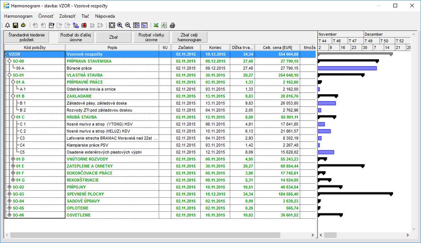Open the Harmonogram menu
This screenshot has height=243, width=421.
click(x=18, y=16)
